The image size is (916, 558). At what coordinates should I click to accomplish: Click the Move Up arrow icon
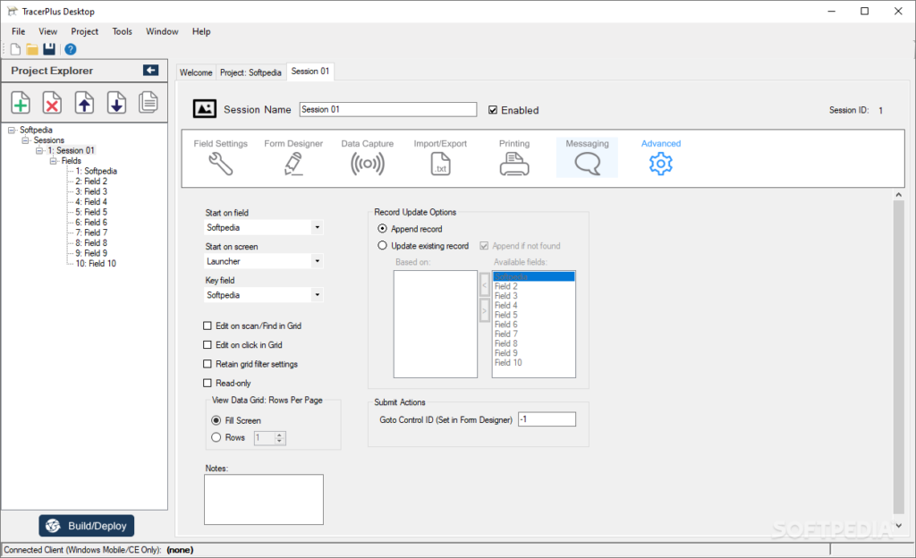pos(84,103)
